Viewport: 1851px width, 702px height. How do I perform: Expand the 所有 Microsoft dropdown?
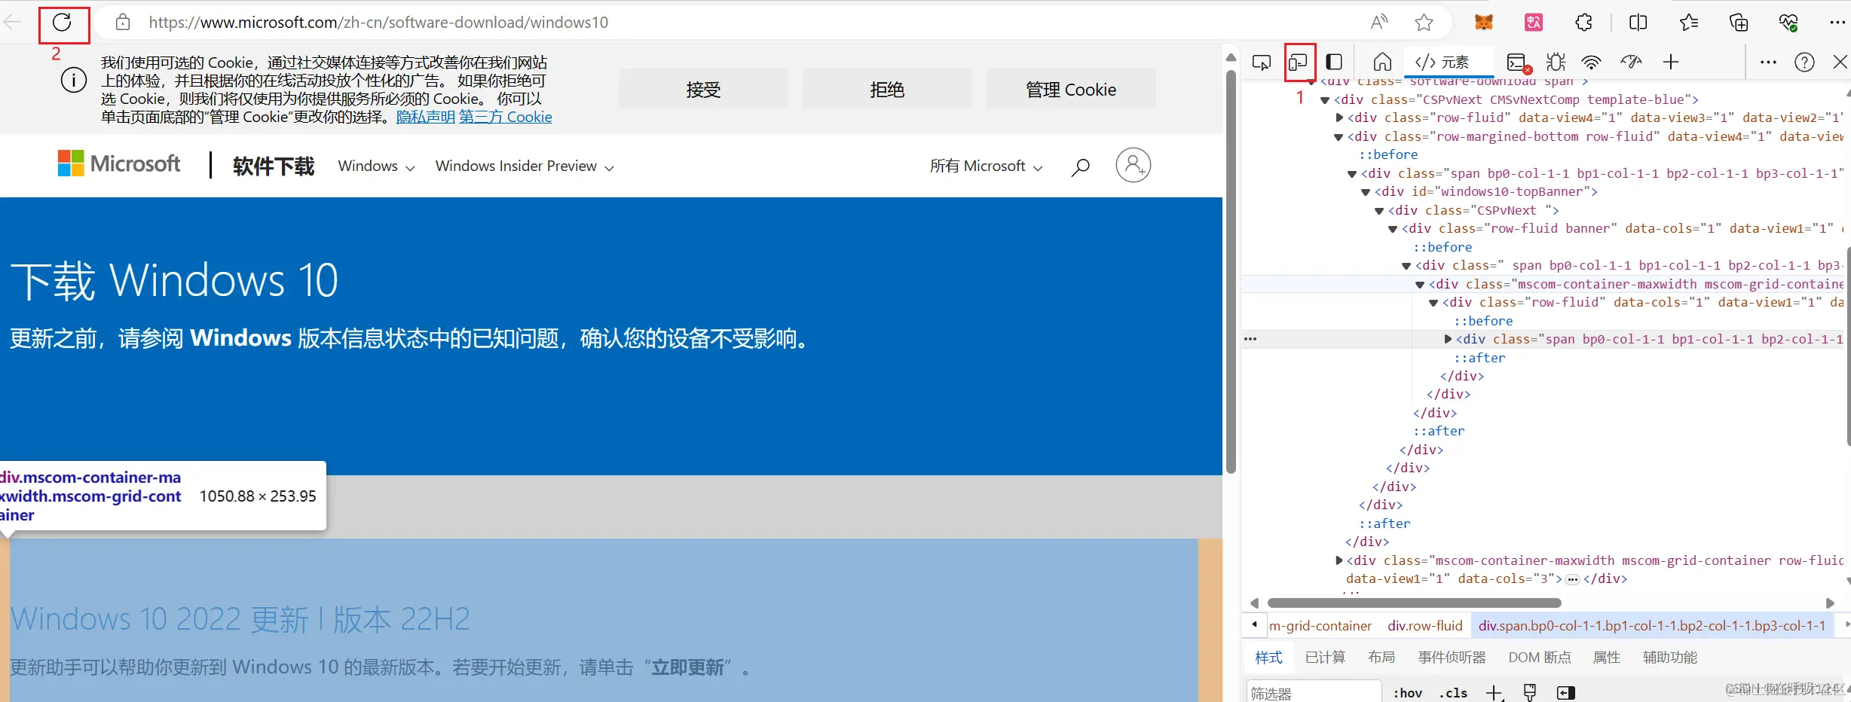[986, 166]
